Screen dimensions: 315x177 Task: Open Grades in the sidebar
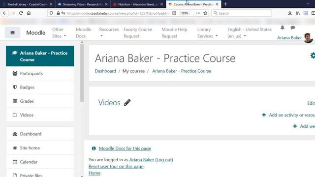point(40,101)
